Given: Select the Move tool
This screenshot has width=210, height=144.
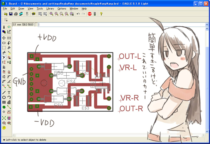Looking at the screenshot, I should point(4,38).
